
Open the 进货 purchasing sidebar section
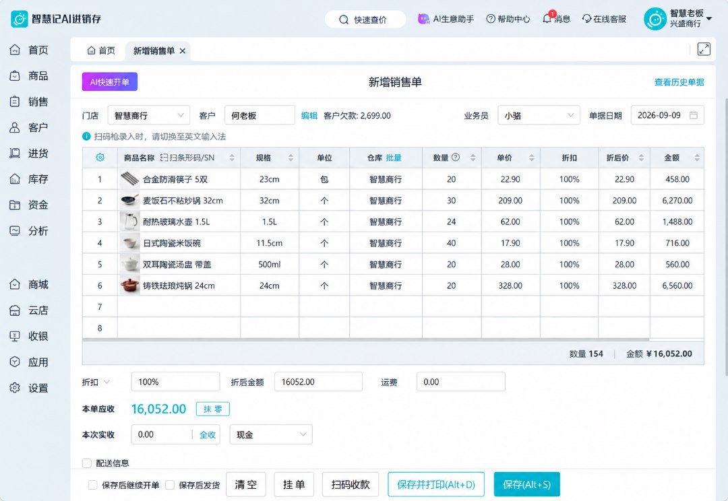(x=29, y=153)
